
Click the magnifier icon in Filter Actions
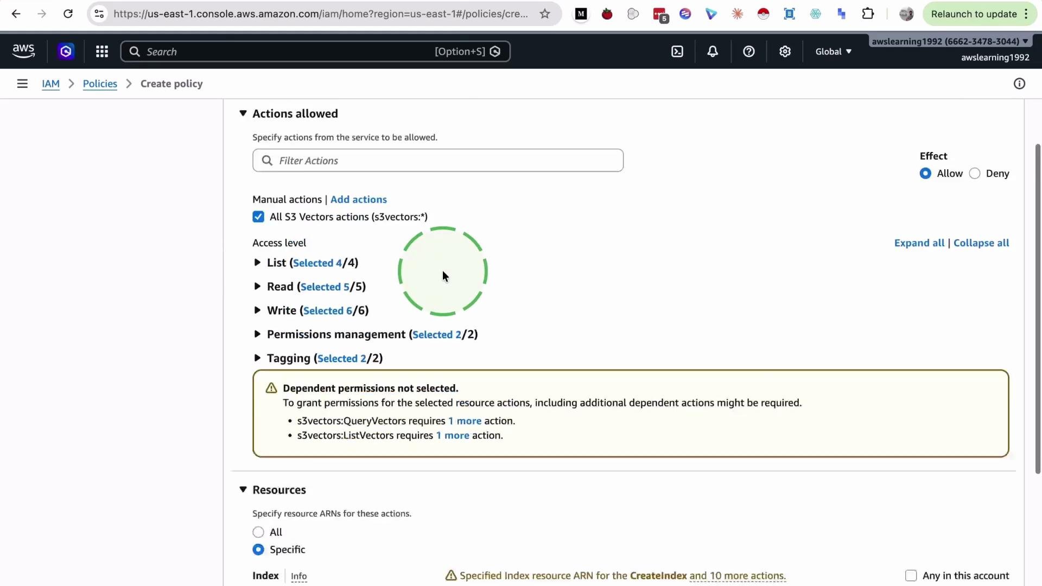[267, 161]
